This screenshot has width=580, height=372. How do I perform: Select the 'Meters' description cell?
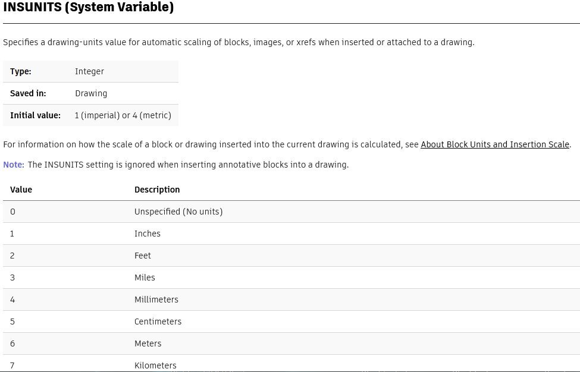click(148, 343)
